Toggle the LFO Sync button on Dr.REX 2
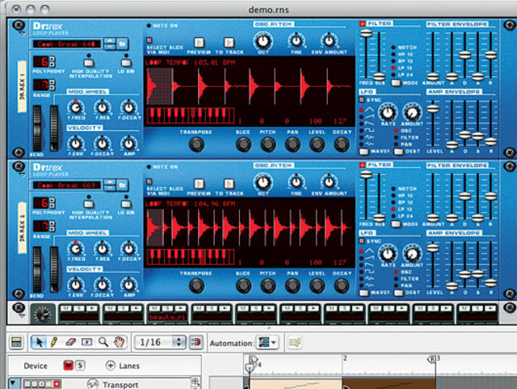 coord(362,241)
